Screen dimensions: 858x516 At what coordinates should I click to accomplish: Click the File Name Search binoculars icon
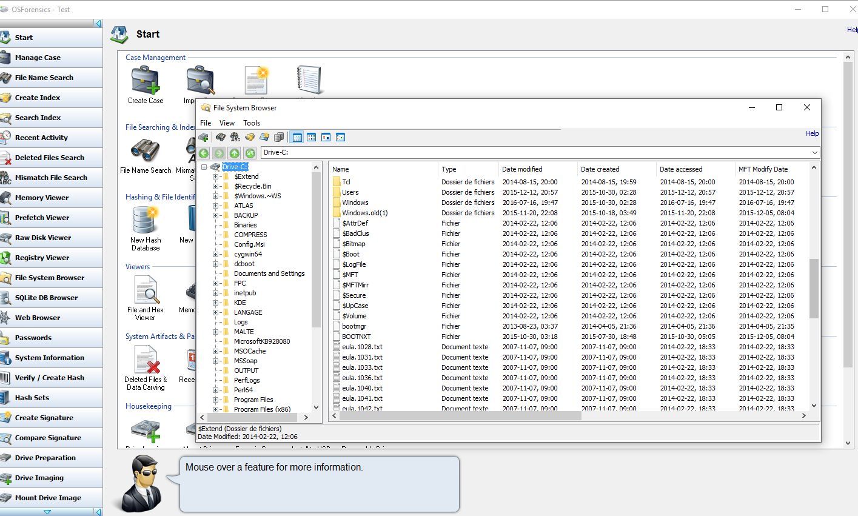tap(146, 150)
